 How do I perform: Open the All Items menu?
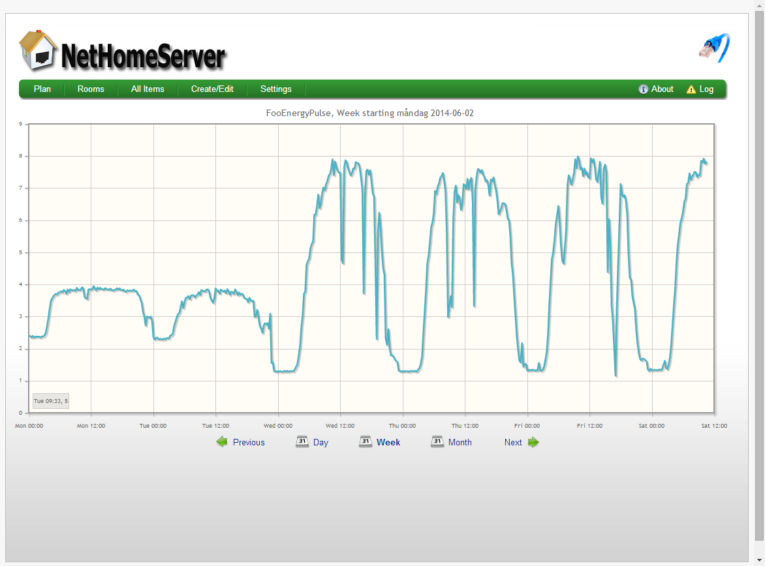coord(148,89)
